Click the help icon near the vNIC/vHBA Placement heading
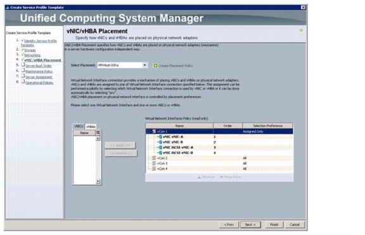Image resolution: width=365 pixels, height=235 pixels. [x=301, y=30]
